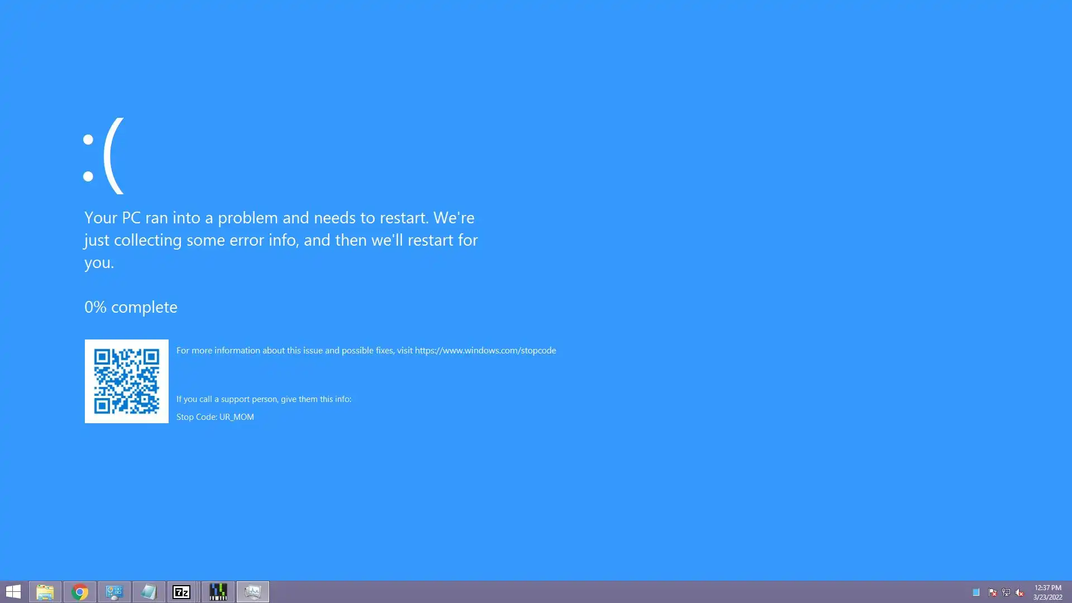The height and width of the screenshot is (603, 1072).
Task: Open the black bar-graph monitor taskbar icon
Action: point(218,592)
